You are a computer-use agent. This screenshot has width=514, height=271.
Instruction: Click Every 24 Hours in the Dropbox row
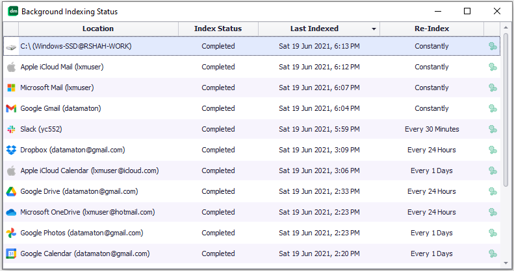tap(431, 150)
